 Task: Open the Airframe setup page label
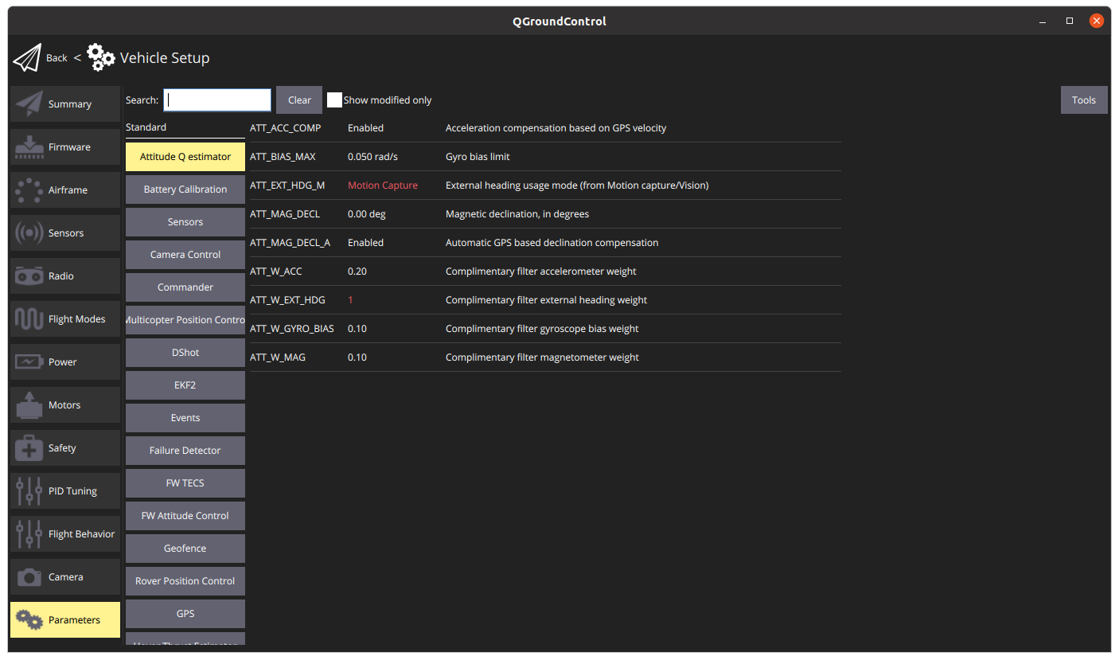click(68, 190)
